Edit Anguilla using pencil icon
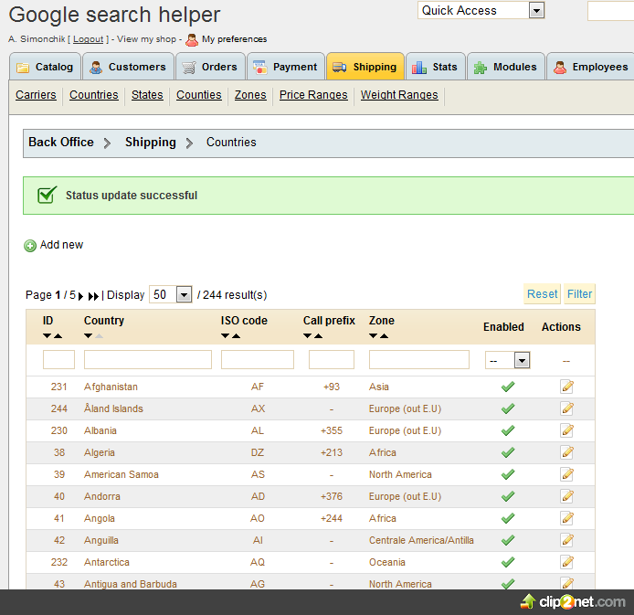 click(x=567, y=540)
